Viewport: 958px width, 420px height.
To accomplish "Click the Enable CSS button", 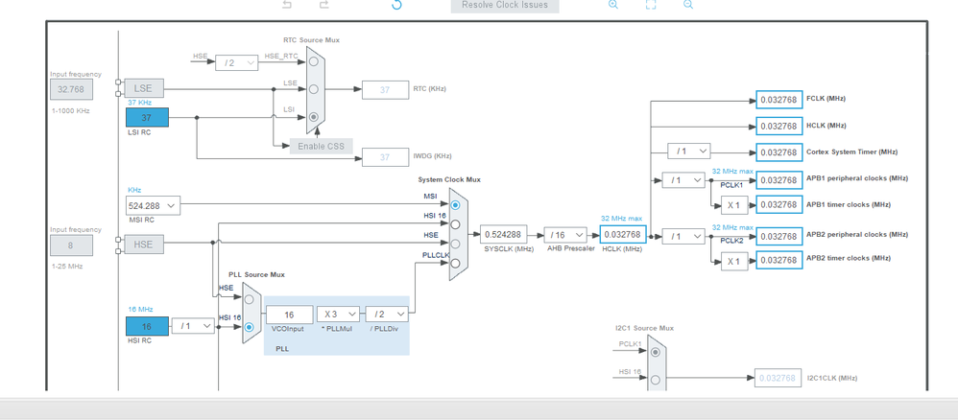I will (322, 146).
